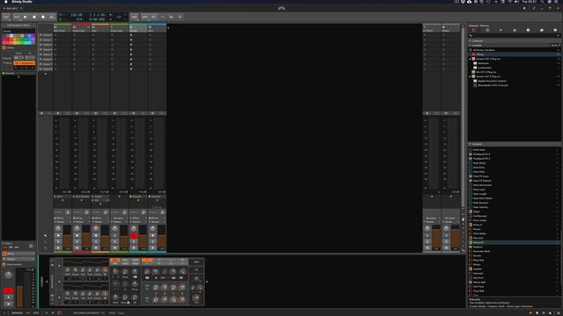This screenshot has height=316, width=563.
Task: Select Sampler in the device list
Action: (x=514, y=269)
